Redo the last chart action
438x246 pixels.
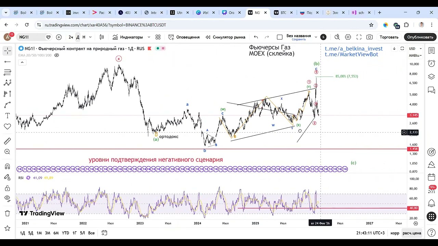[x=267, y=37]
